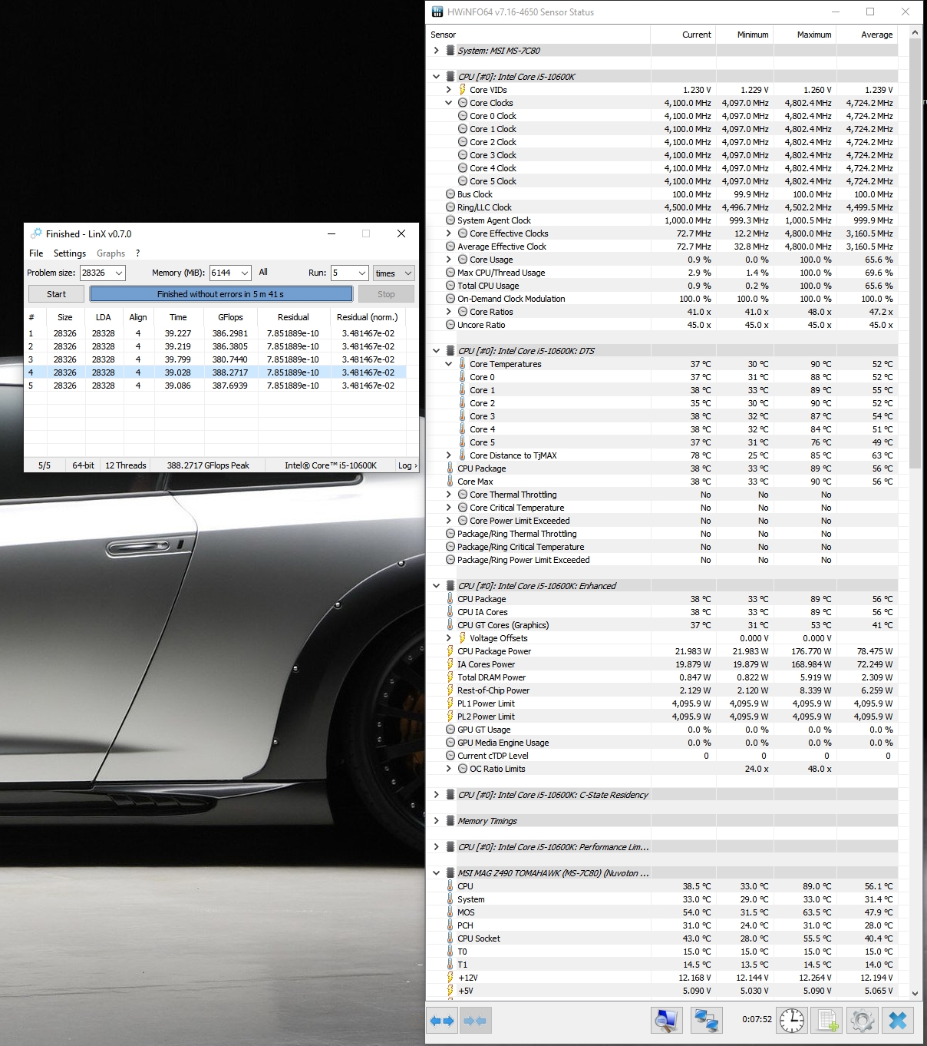Click the HWiNFO vertical scrollbar thumb
Image resolution: width=927 pixels, height=1046 pixels.
tap(915, 253)
